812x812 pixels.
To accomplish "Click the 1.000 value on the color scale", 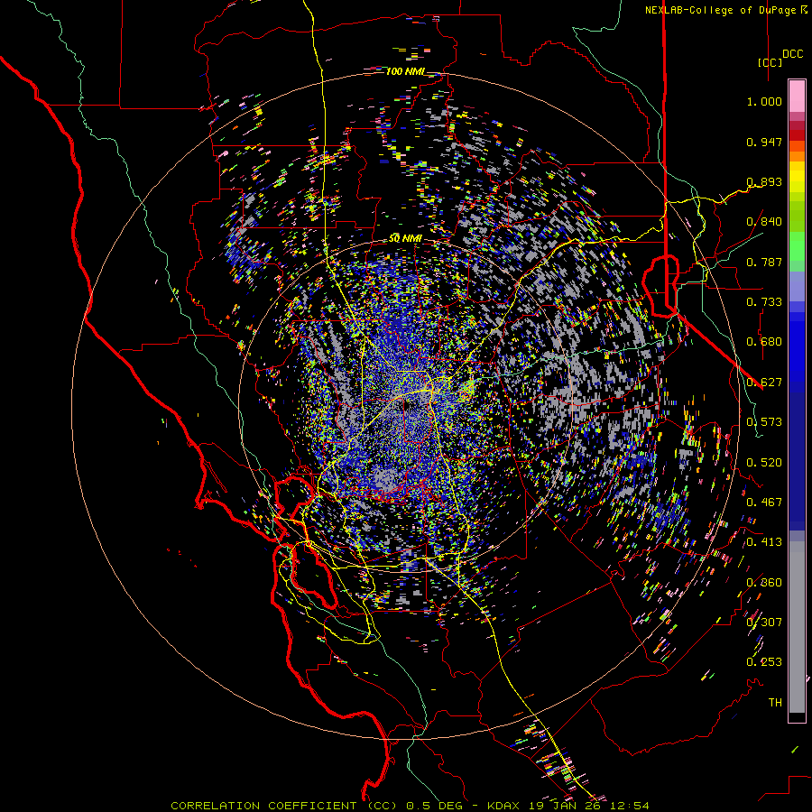I will (x=764, y=101).
